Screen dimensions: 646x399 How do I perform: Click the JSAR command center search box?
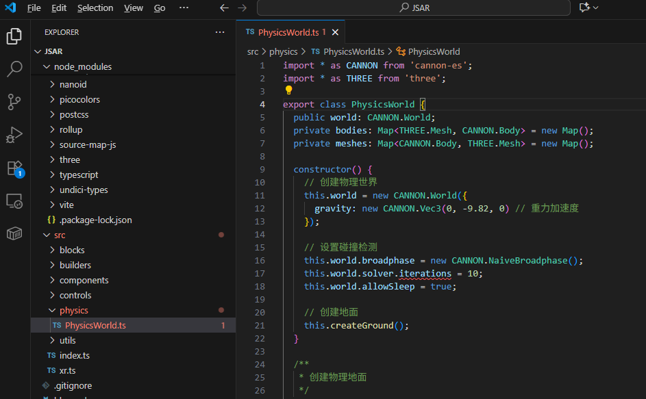(413, 8)
